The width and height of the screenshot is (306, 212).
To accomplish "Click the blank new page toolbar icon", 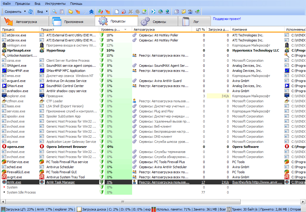I will click(x=117, y=12).
